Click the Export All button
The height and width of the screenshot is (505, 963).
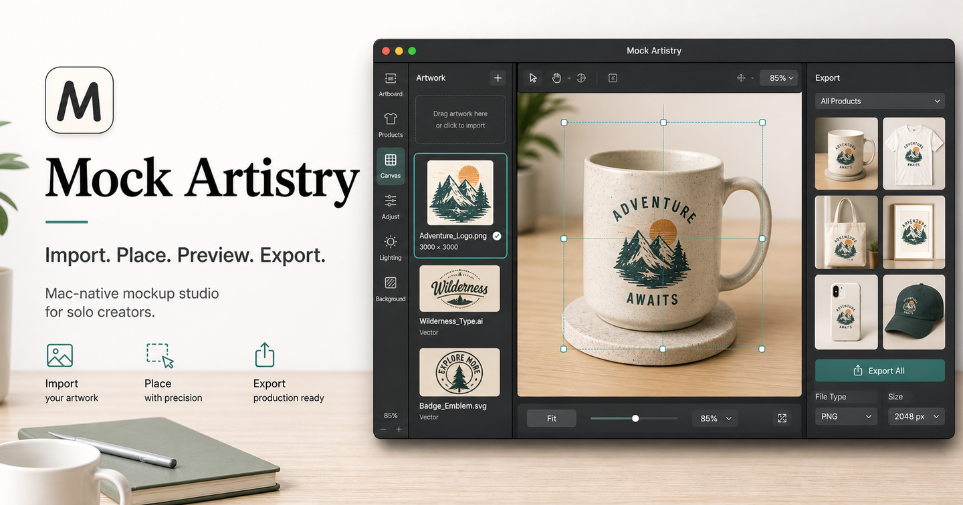pyautogui.click(x=880, y=371)
